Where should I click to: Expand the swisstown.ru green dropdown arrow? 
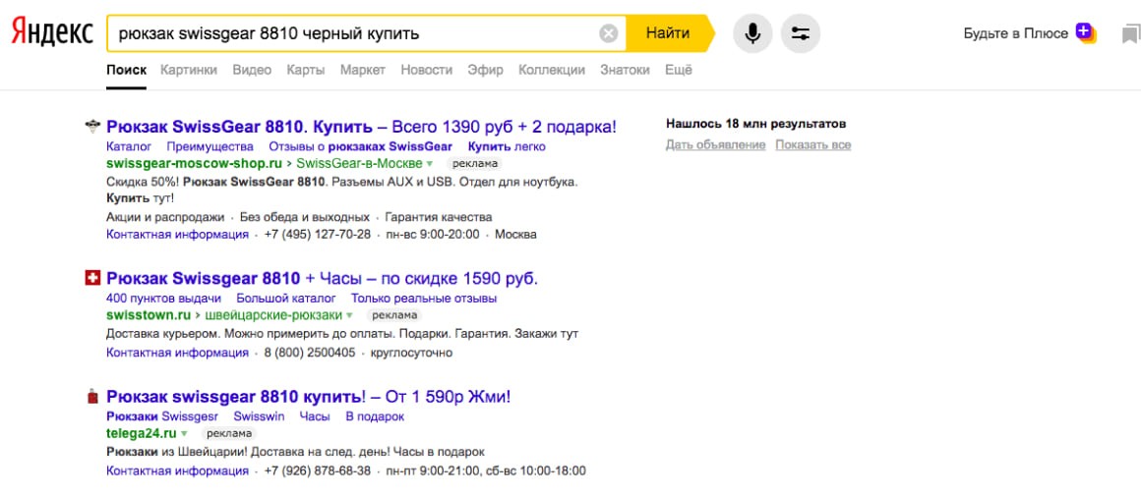[349, 316]
